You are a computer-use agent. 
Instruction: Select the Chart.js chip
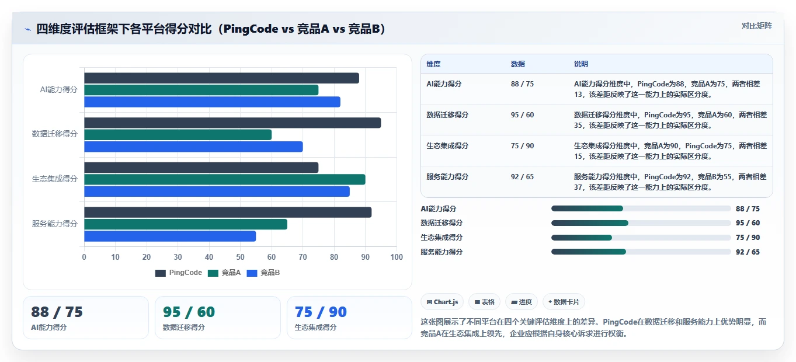pos(443,302)
